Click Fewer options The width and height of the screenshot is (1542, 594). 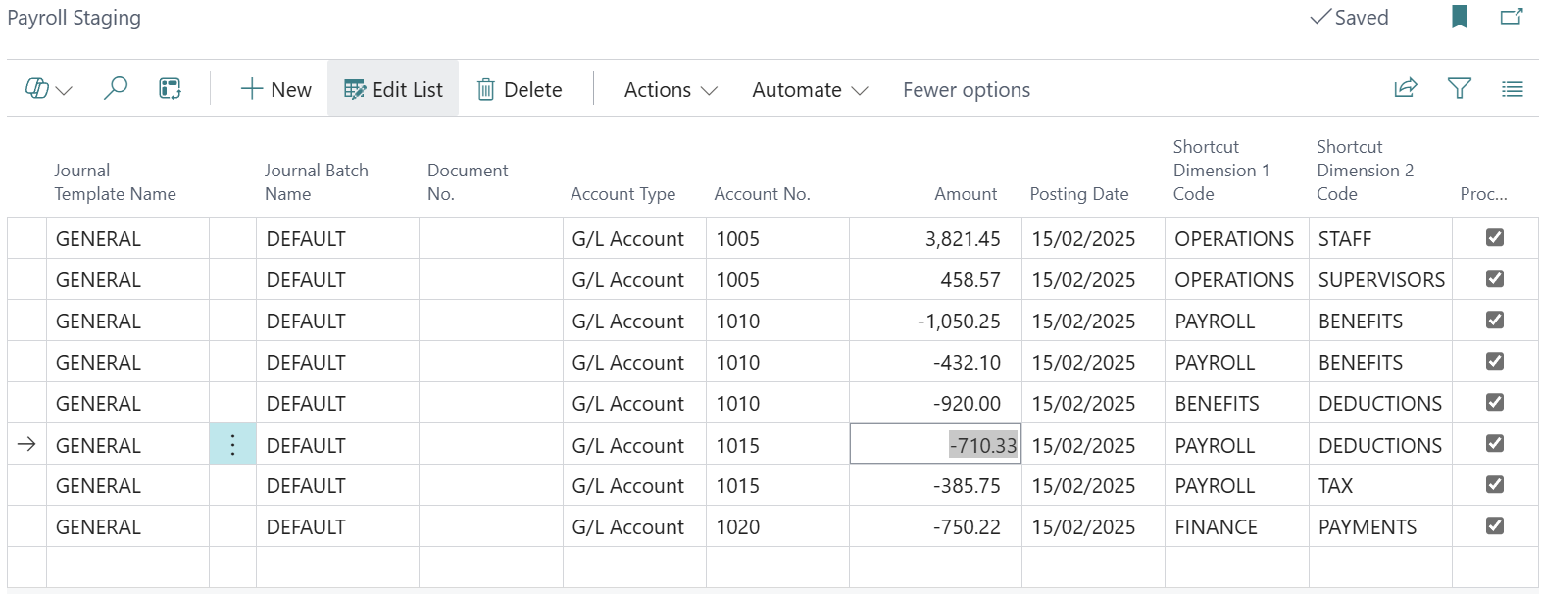pyautogui.click(x=967, y=89)
